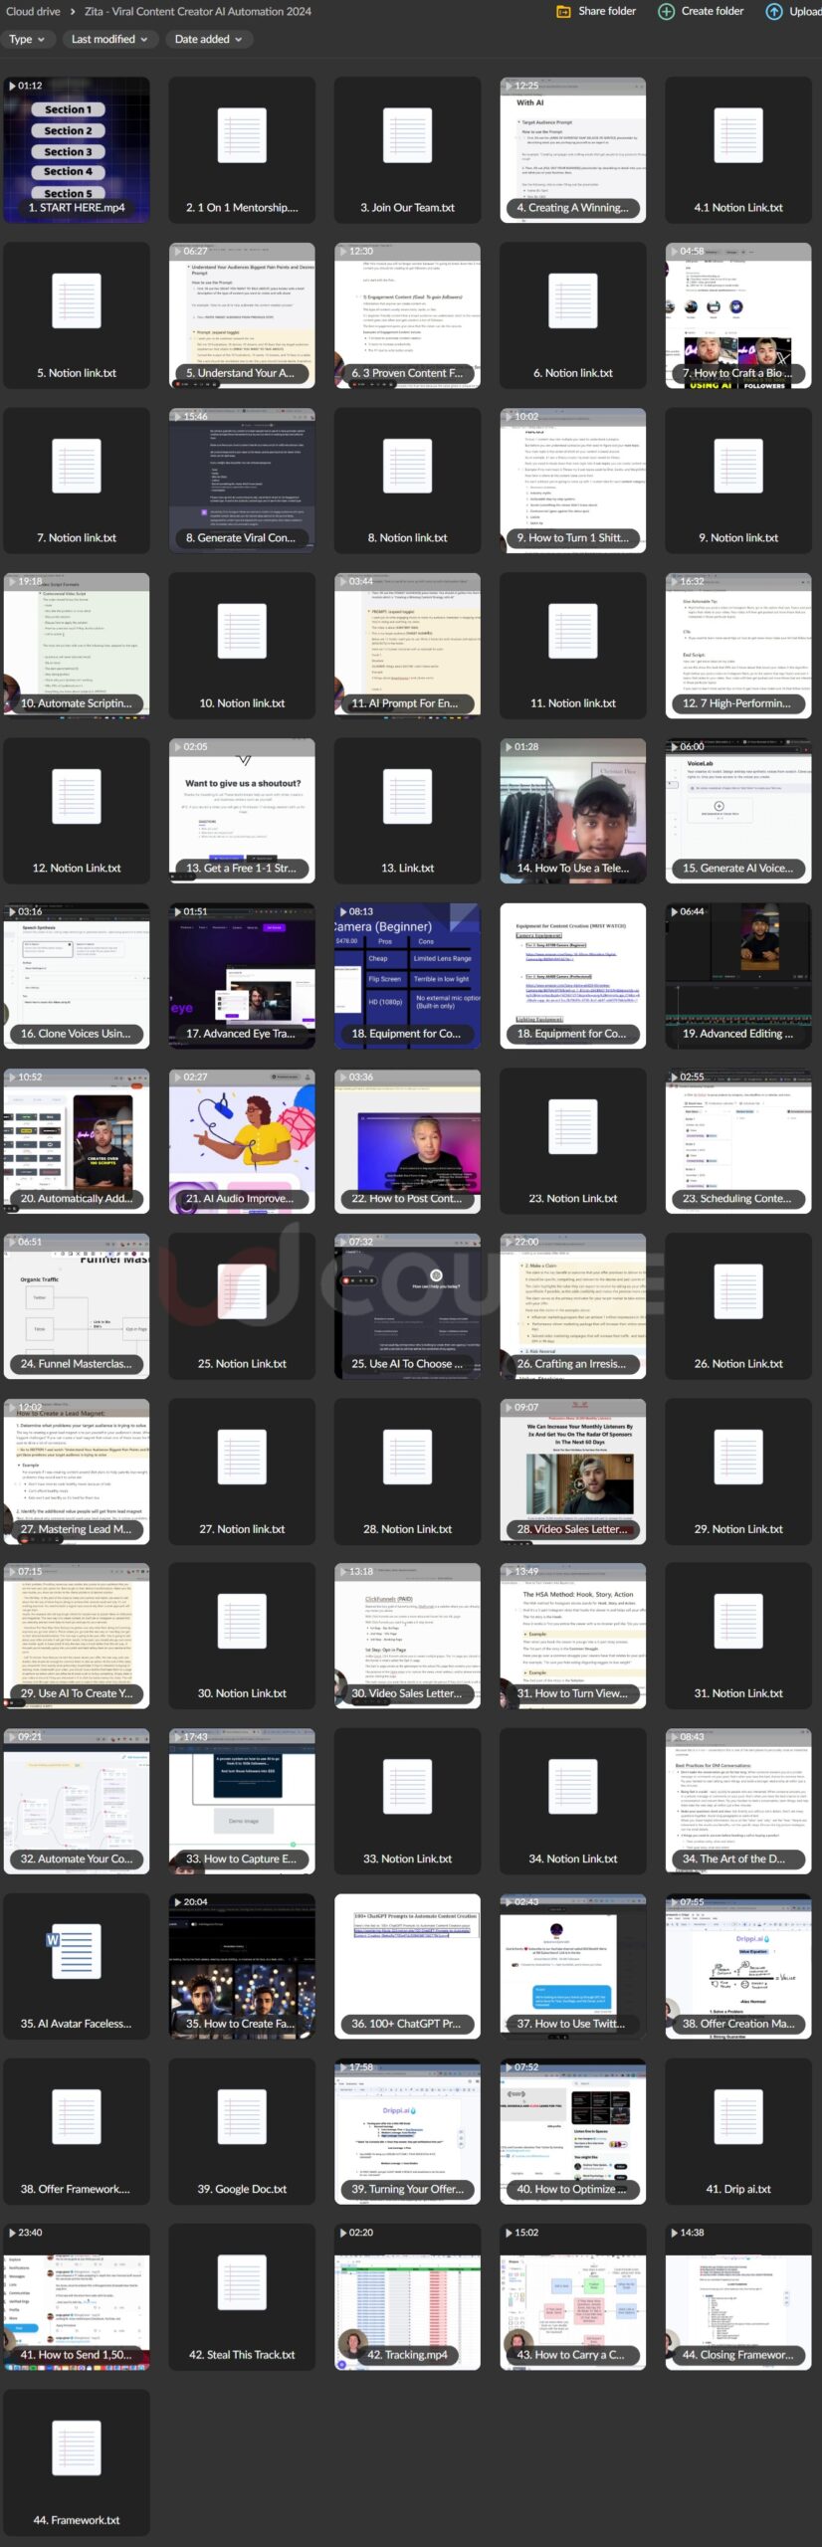The height and width of the screenshot is (2547, 822).
Task: Open the 13. Link.txt file icon
Action: coord(407,798)
